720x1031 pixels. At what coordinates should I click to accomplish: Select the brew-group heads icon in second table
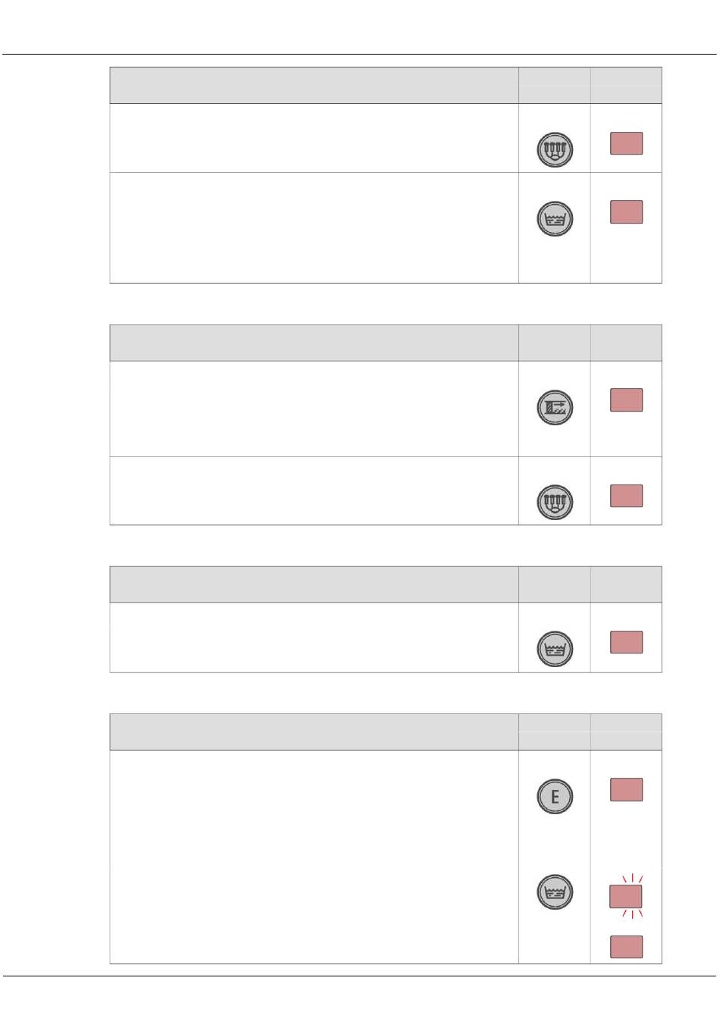click(x=555, y=502)
